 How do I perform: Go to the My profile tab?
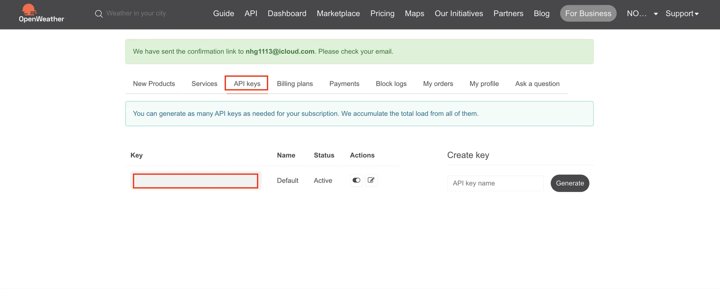tap(484, 84)
